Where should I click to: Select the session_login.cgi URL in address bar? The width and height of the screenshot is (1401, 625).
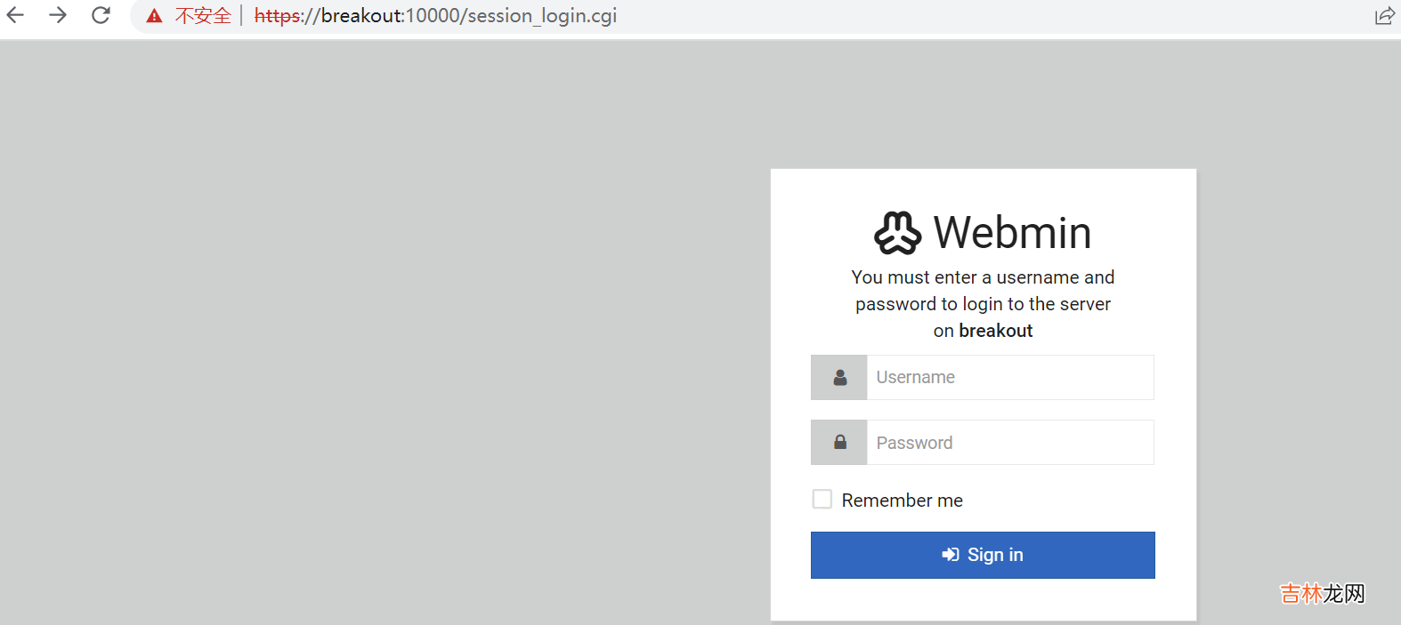pyautogui.click(x=436, y=16)
